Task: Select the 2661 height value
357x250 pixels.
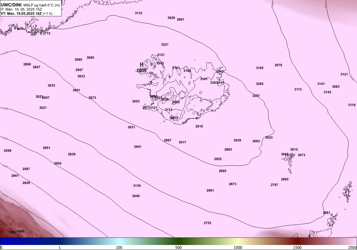Action: pos(15,176)
